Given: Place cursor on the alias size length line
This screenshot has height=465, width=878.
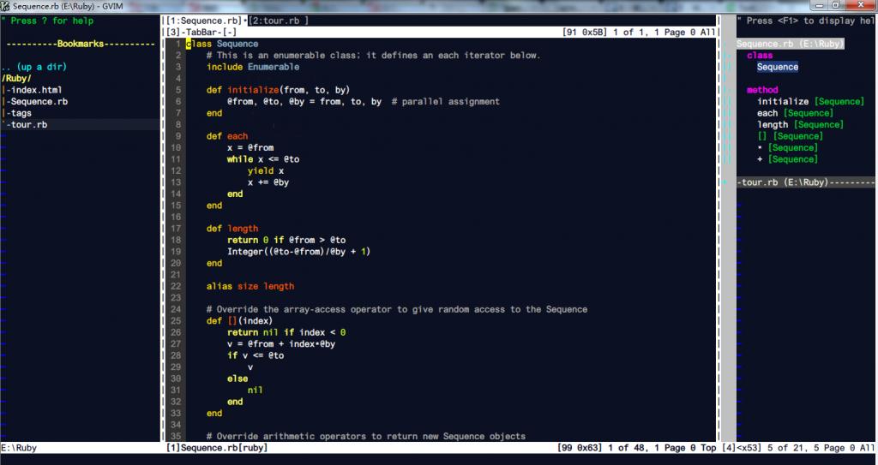Looking at the screenshot, I should (250, 287).
